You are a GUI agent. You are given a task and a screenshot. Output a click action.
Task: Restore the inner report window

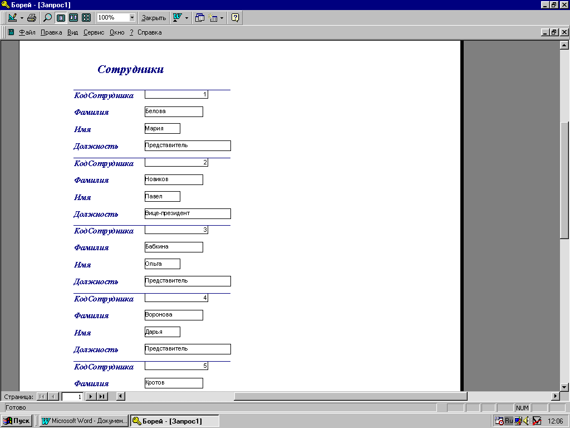(554, 32)
